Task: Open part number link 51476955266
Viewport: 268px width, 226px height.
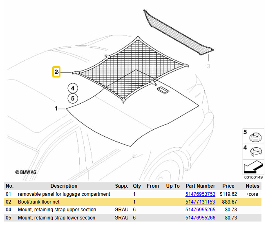Action: (x=200, y=217)
